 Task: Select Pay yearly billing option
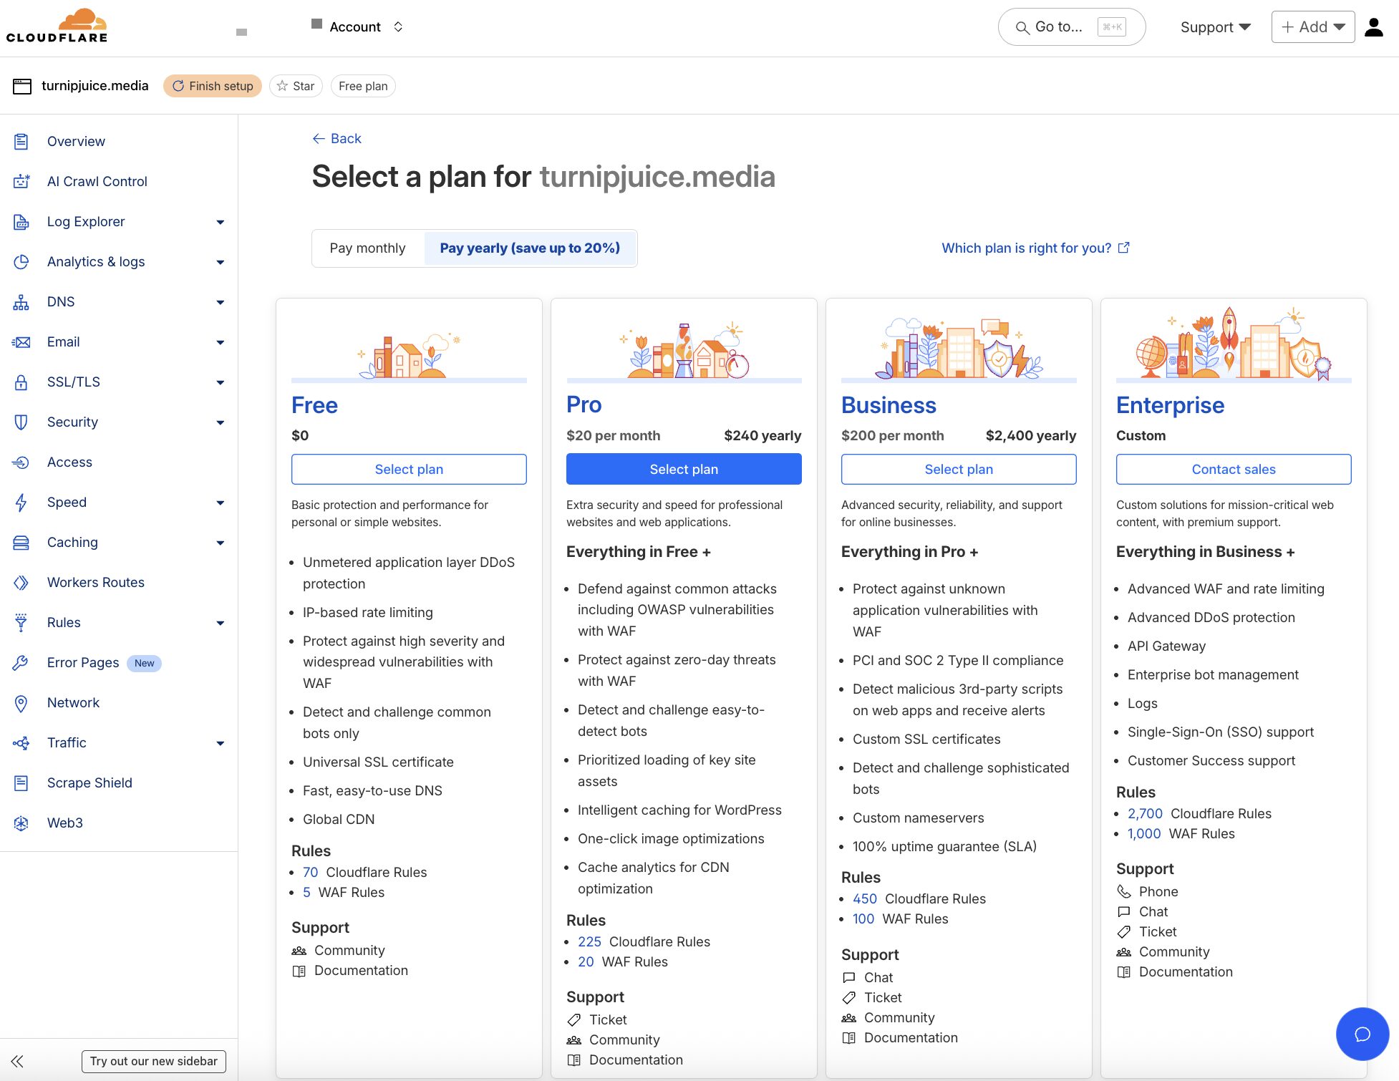[530, 248]
